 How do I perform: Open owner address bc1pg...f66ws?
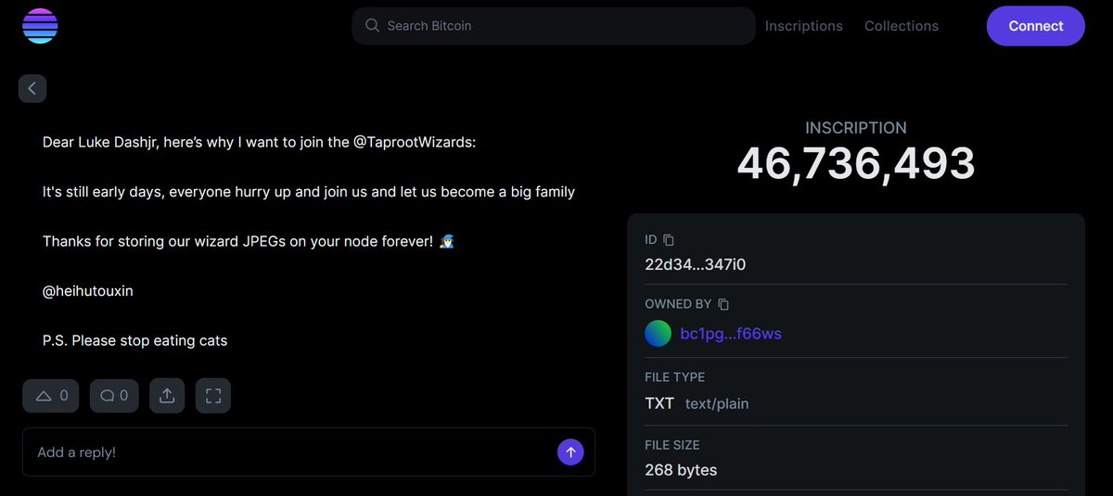(x=731, y=334)
